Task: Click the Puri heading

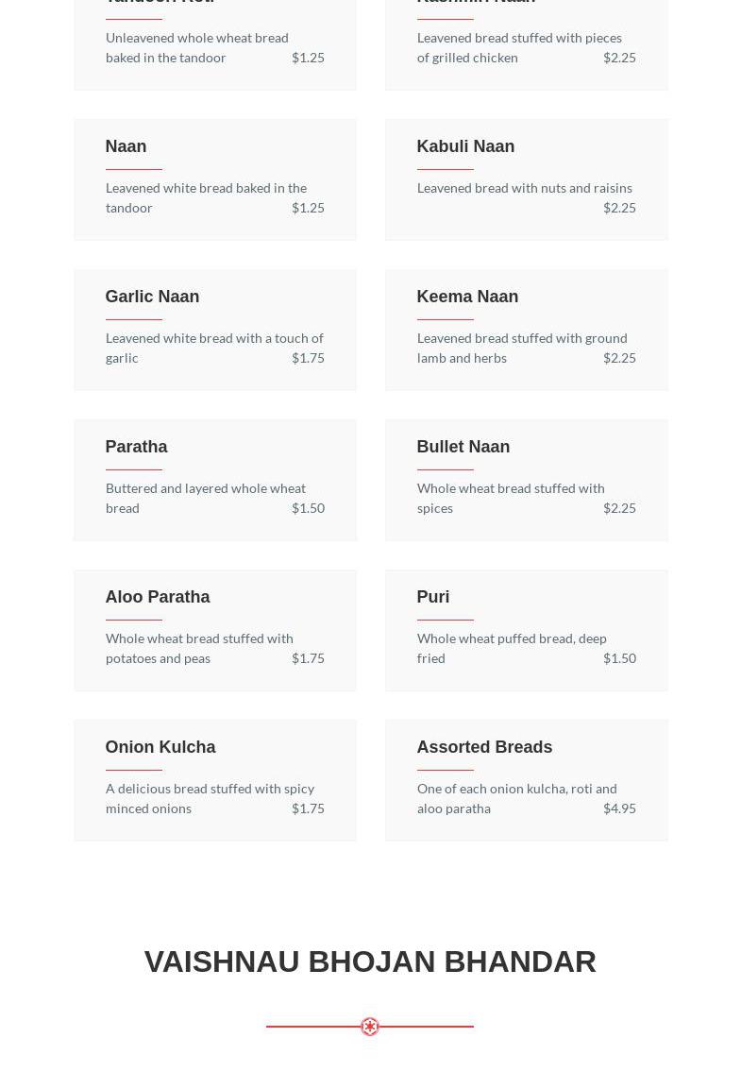Action: click(x=433, y=597)
